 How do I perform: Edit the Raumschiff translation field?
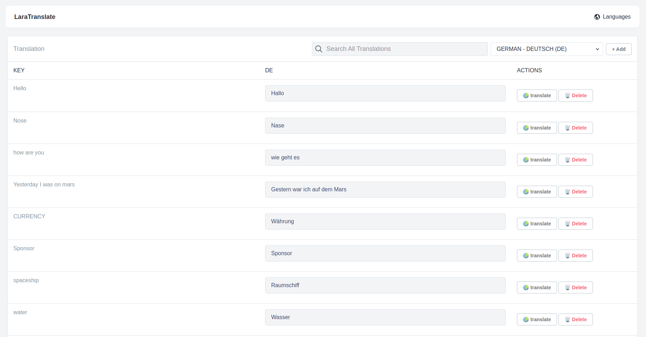[x=385, y=285]
